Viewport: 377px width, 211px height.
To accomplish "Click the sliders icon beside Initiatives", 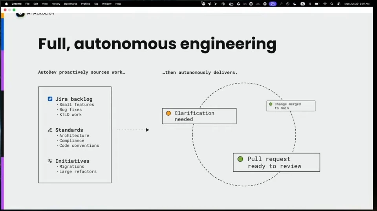I will (x=50, y=161).
